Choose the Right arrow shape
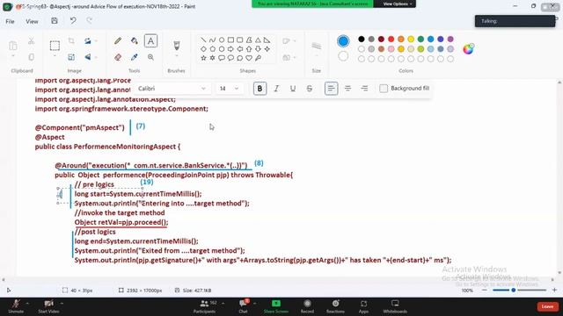The height and width of the screenshot is (316, 563). [230, 49]
